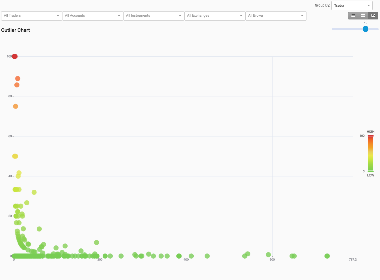Click the '75' value above the slider
This screenshot has height=280, width=380.
pyautogui.click(x=366, y=22)
